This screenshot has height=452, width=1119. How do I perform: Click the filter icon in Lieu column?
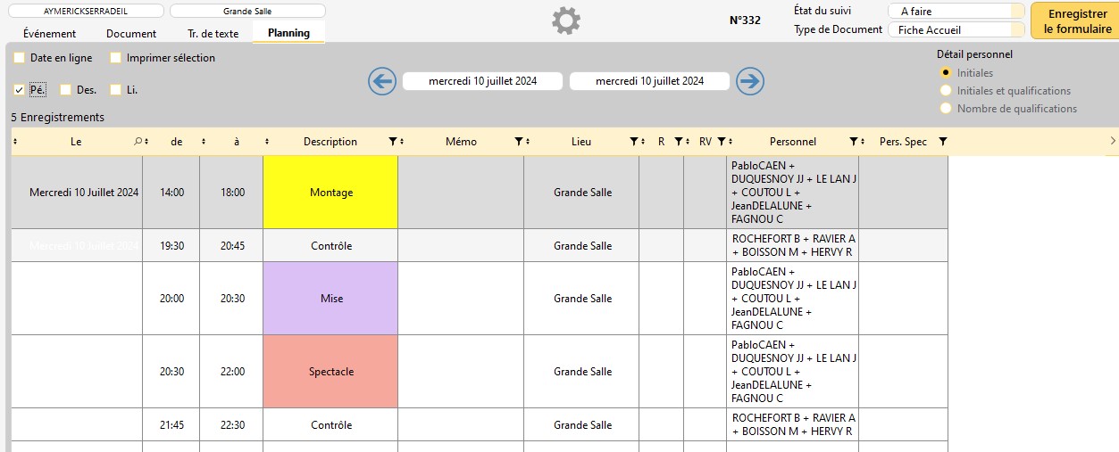point(633,142)
